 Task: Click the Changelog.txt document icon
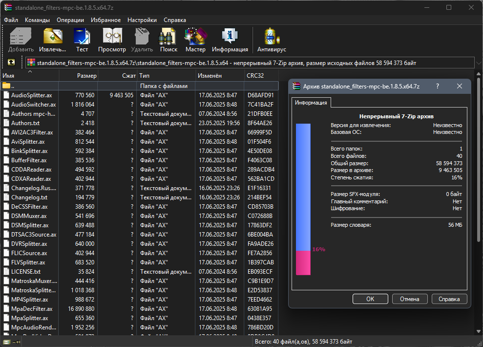(x=6, y=197)
